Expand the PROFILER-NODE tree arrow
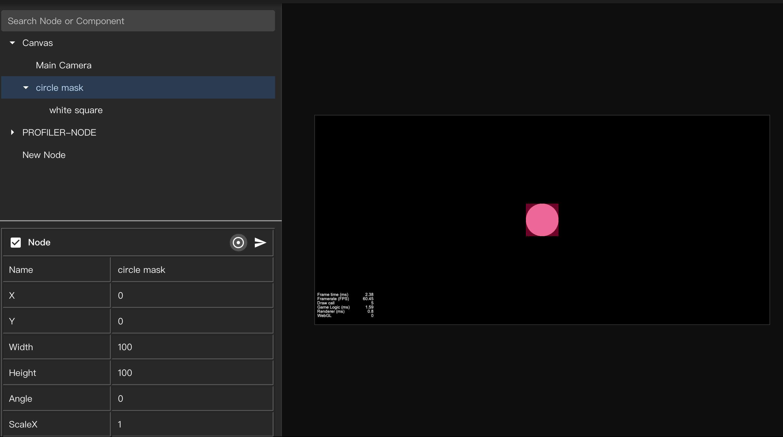 12,132
